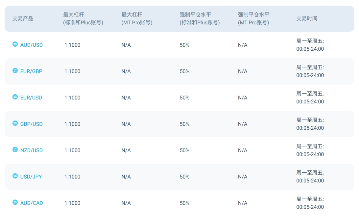The width and height of the screenshot is (359, 219).
Task: Go to the NZD/USD pair link
Action: tap(32, 151)
